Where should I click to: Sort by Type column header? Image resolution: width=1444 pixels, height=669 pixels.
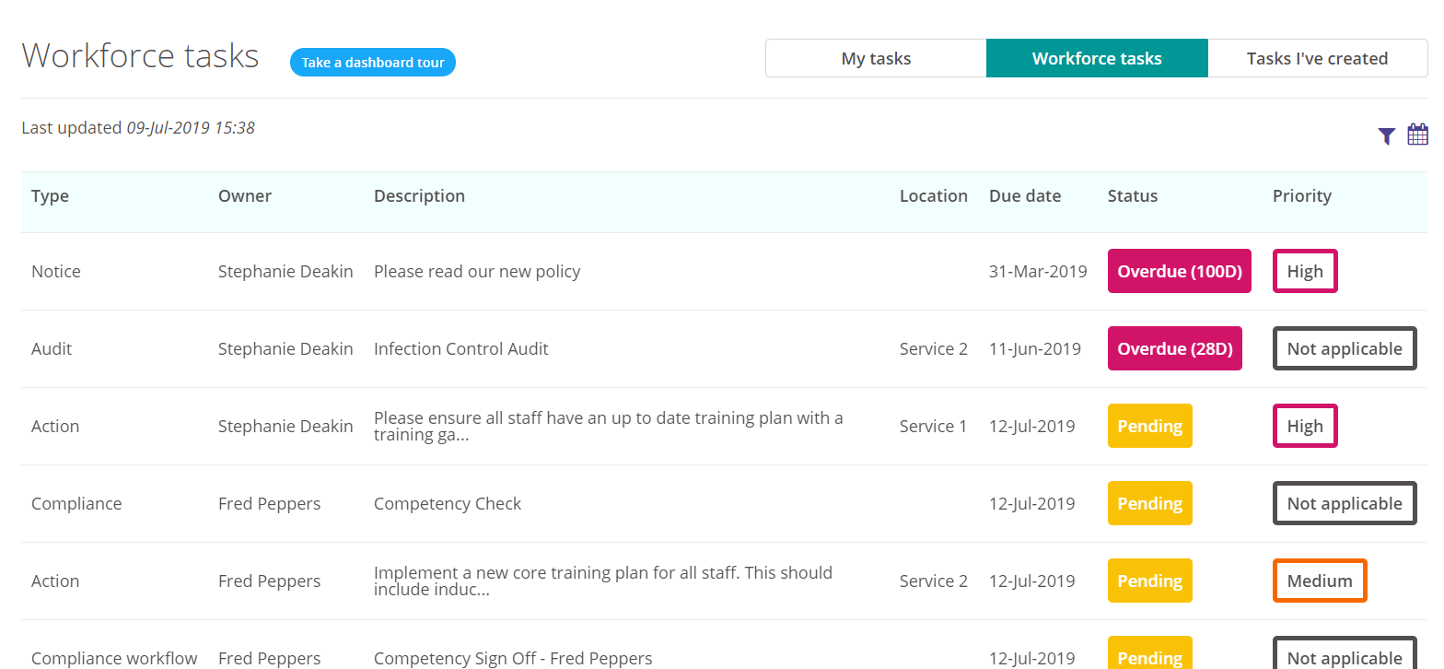point(50,195)
